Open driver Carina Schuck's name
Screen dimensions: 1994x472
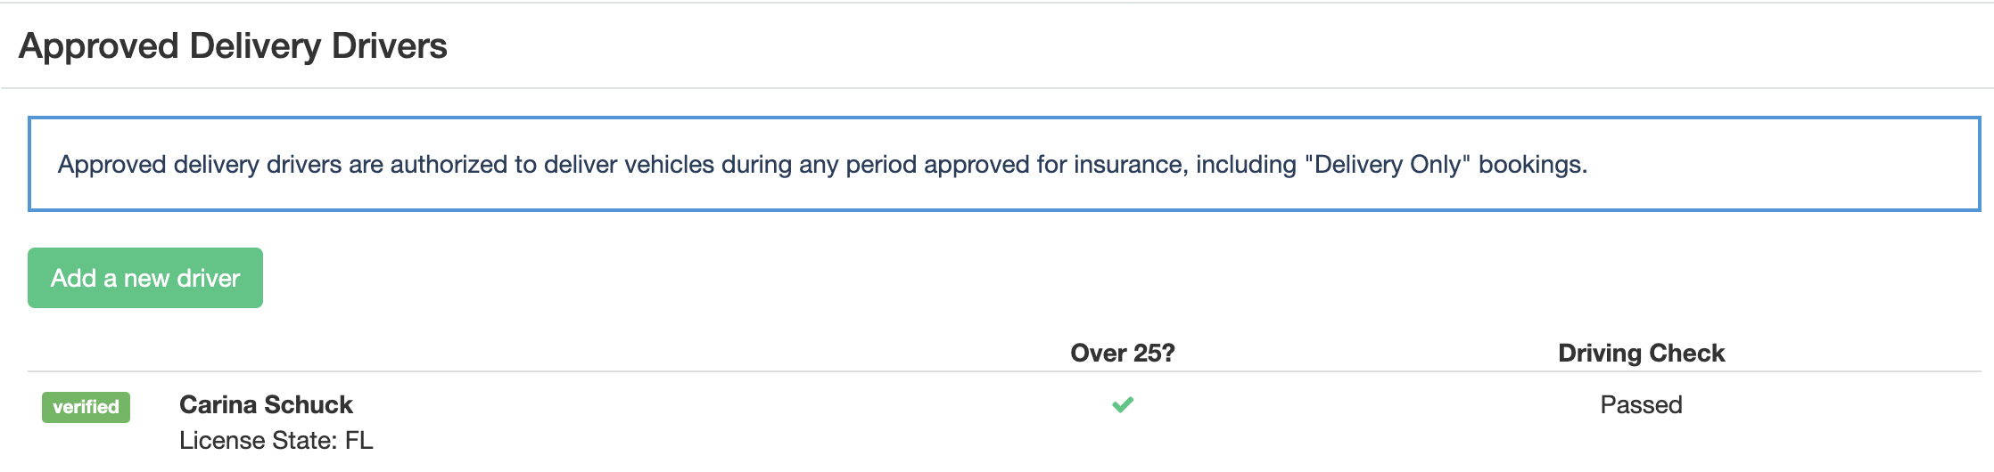click(266, 405)
